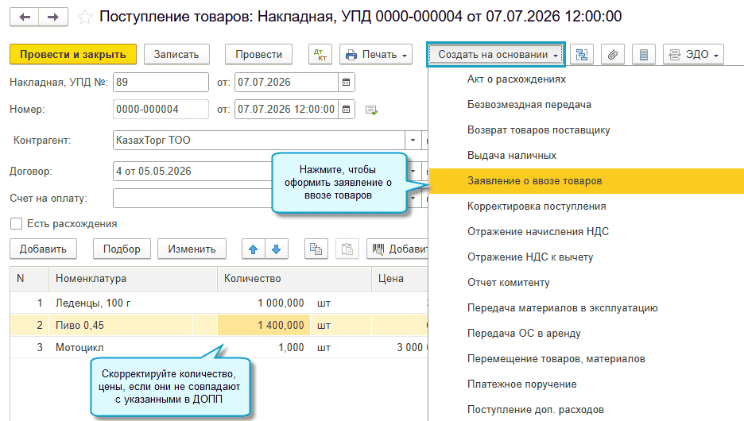Open the Печать dropdown
The image size is (744, 421).
[x=376, y=55]
